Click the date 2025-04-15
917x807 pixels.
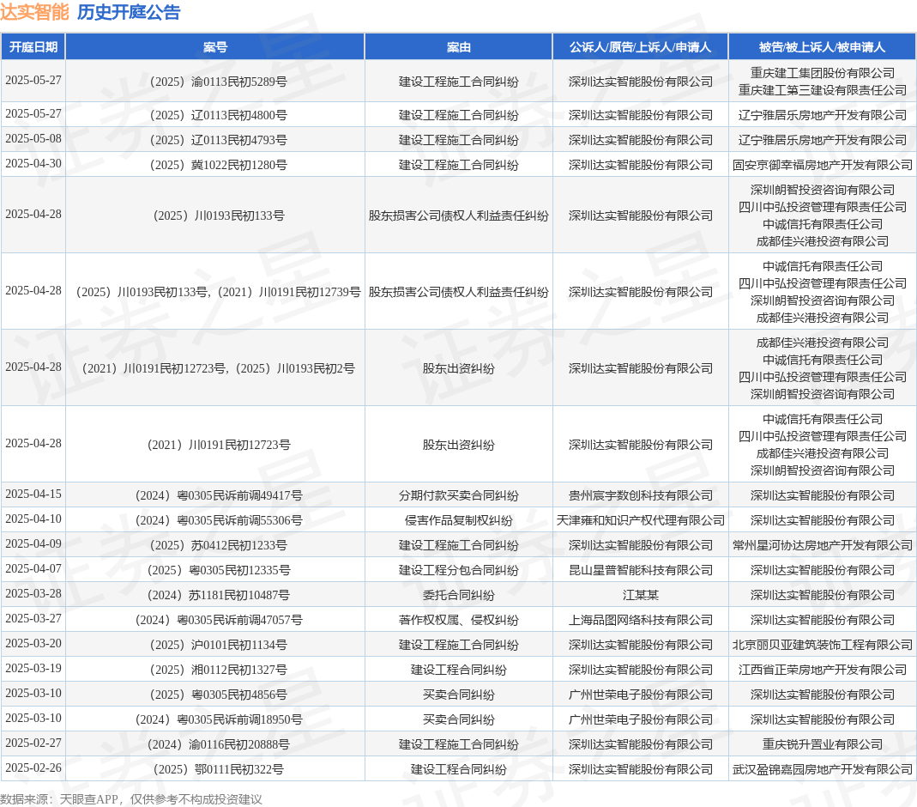tap(33, 495)
